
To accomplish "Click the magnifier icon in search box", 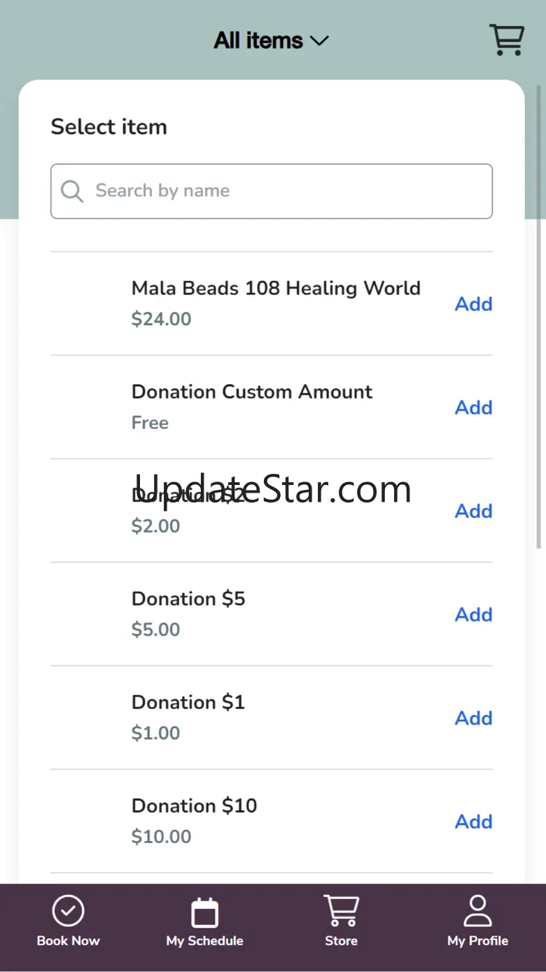I will 72,191.
